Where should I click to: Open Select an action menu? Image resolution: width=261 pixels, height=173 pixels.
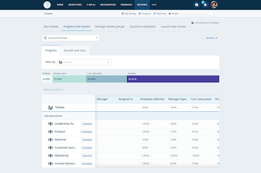(x=54, y=90)
